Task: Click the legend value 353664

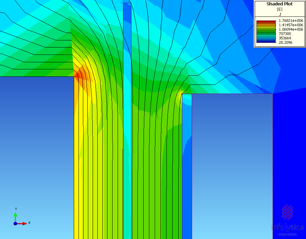Action: click(x=285, y=38)
